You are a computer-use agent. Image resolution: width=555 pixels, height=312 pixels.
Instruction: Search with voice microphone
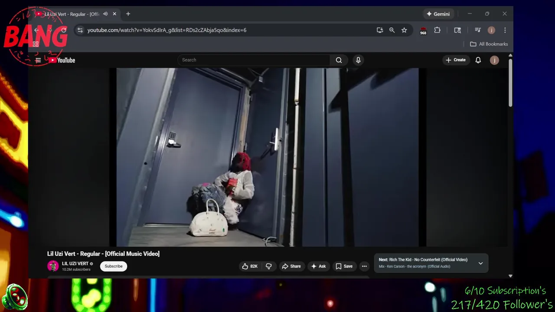click(358, 60)
